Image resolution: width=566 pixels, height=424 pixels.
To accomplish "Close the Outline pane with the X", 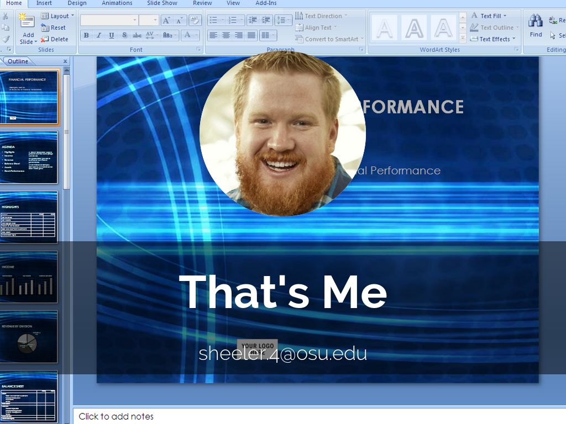I will pos(65,61).
